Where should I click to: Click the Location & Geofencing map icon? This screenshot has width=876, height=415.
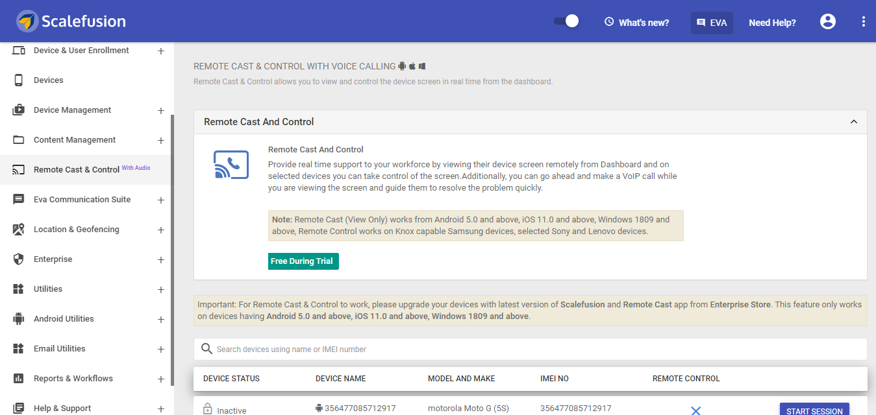point(19,230)
